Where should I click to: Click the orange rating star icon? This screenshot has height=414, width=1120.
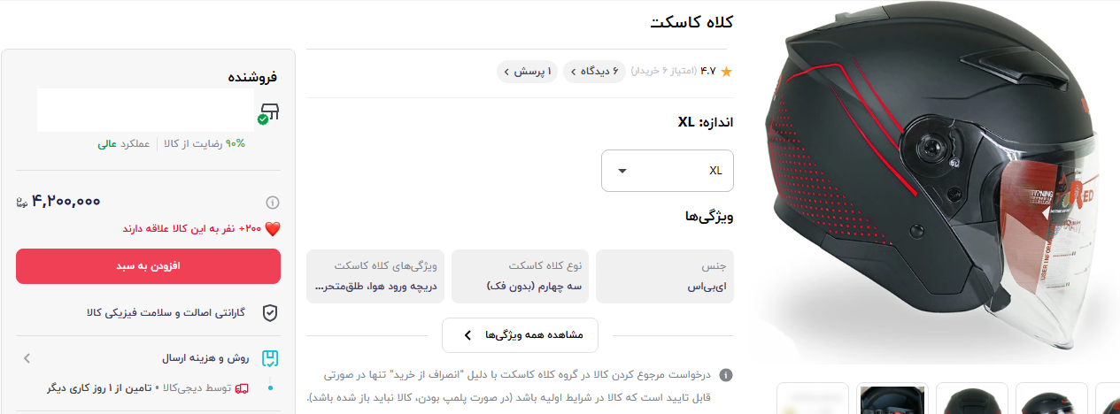(726, 72)
